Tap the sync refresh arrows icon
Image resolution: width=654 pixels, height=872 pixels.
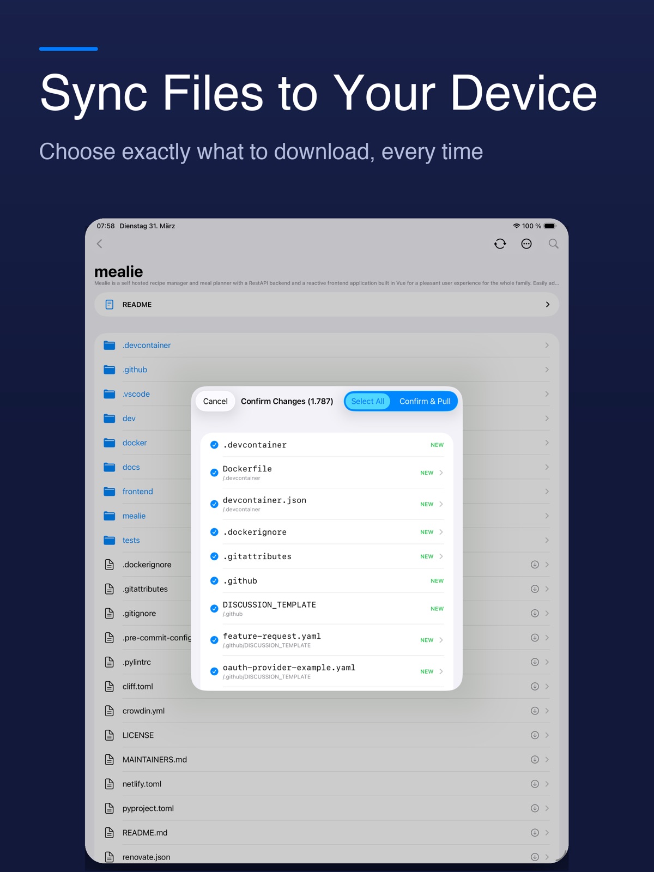point(500,244)
